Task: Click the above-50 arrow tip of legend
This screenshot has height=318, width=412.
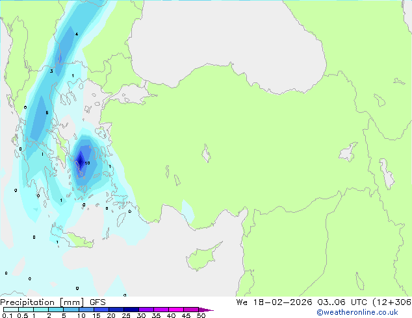Action: tap(206, 310)
